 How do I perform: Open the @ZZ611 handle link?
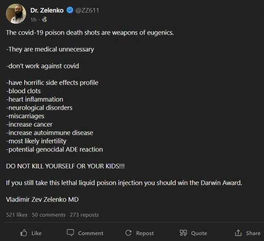(x=87, y=11)
